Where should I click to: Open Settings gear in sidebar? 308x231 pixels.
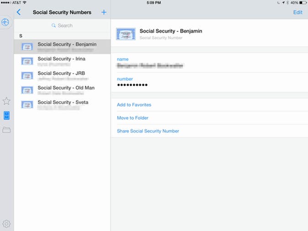click(x=6, y=224)
